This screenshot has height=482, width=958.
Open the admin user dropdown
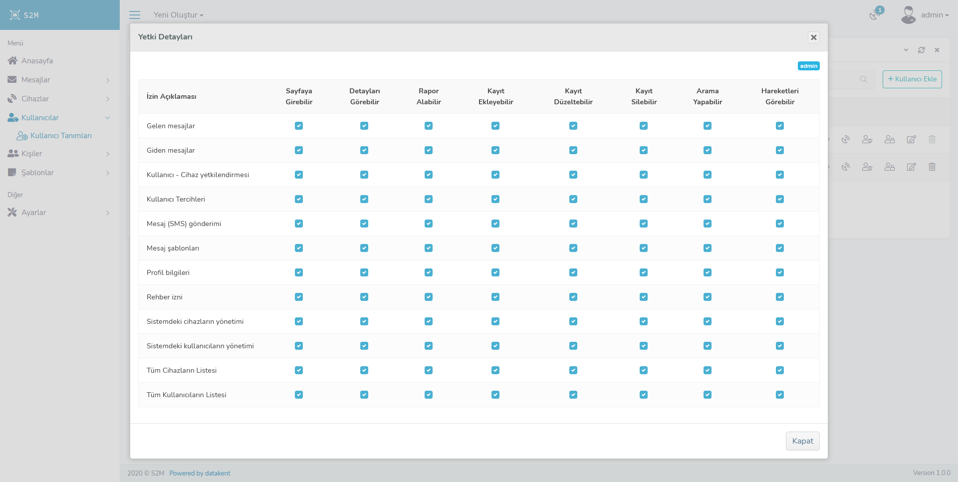point(932,15)
